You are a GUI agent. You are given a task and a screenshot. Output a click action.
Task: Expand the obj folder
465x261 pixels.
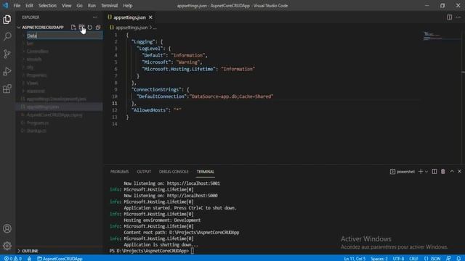pyautogui.click(x=30, y=67)
